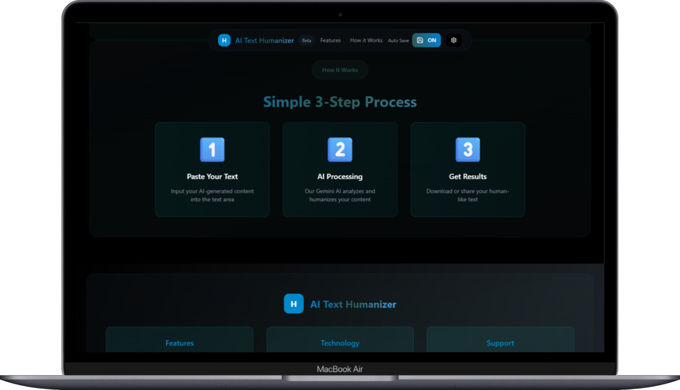Open the footer Features section
Image resolution: width=680 pixels, height=390 pixels.
(x=180, y=343)
